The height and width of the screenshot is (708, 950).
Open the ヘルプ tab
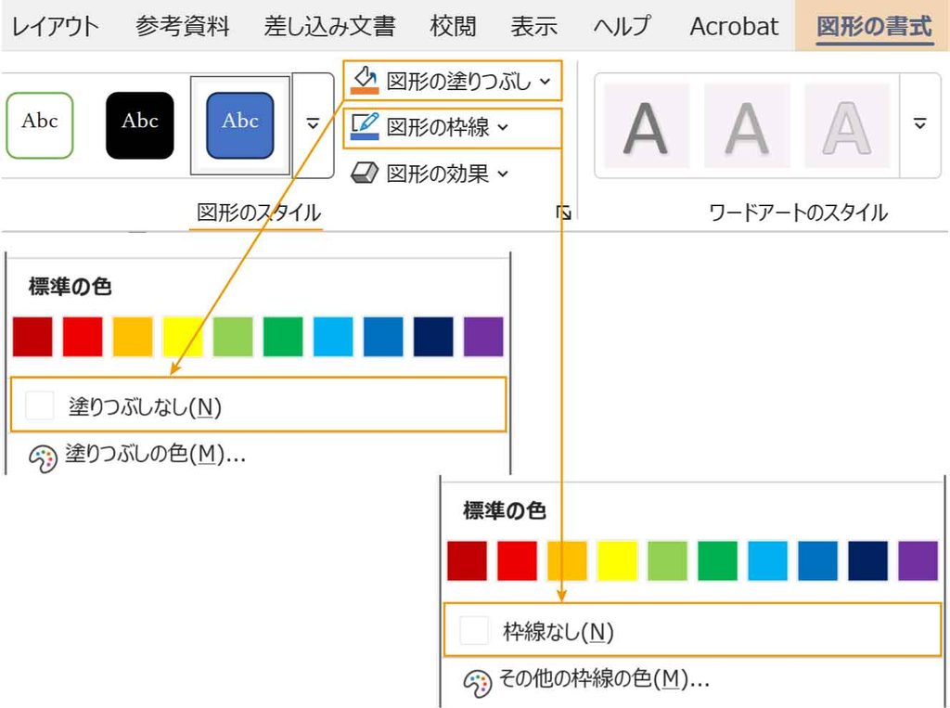click(x=623, y=27)
